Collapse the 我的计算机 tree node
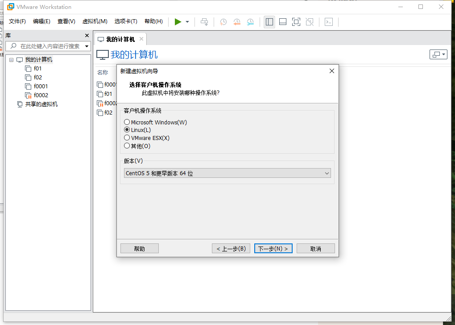Viewport: 455px width, 325px height. [11, 60]
